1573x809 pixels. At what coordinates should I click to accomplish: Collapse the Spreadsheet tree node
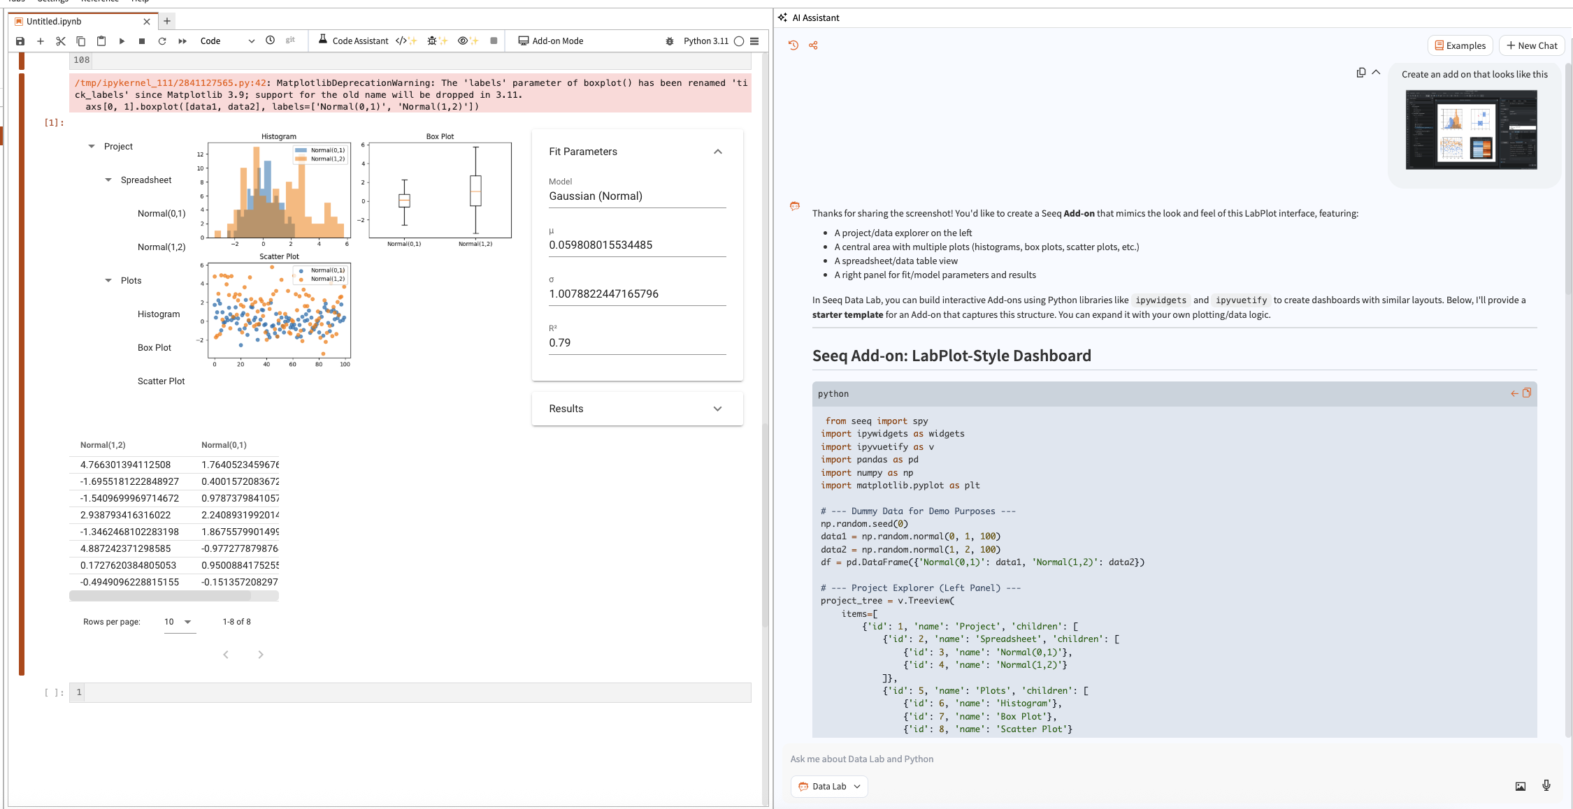coord(108,180)
